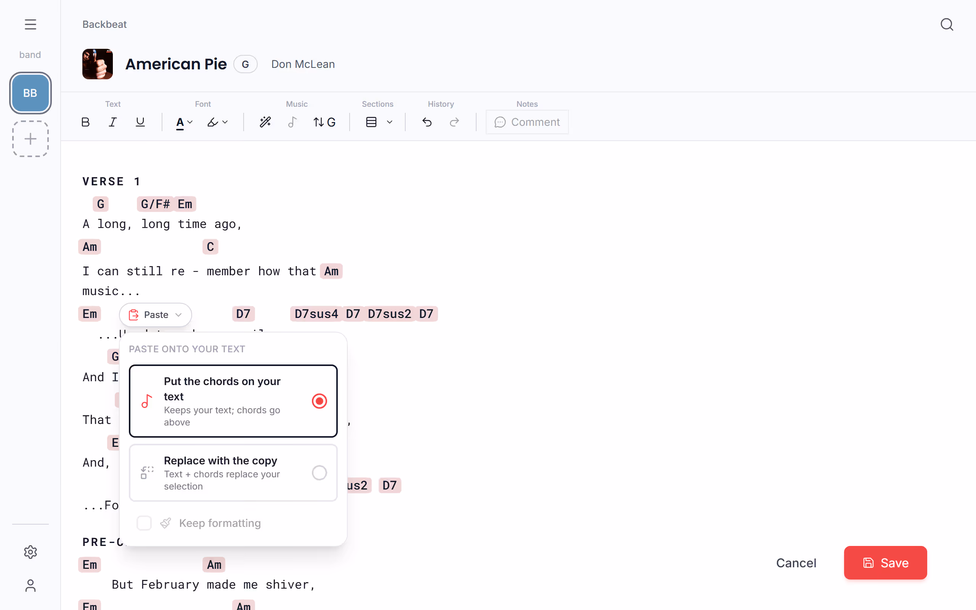The width and height of the screenshot is (976, 610).
Task: Open the Paste options dropdown
Action: pos(155,315)
